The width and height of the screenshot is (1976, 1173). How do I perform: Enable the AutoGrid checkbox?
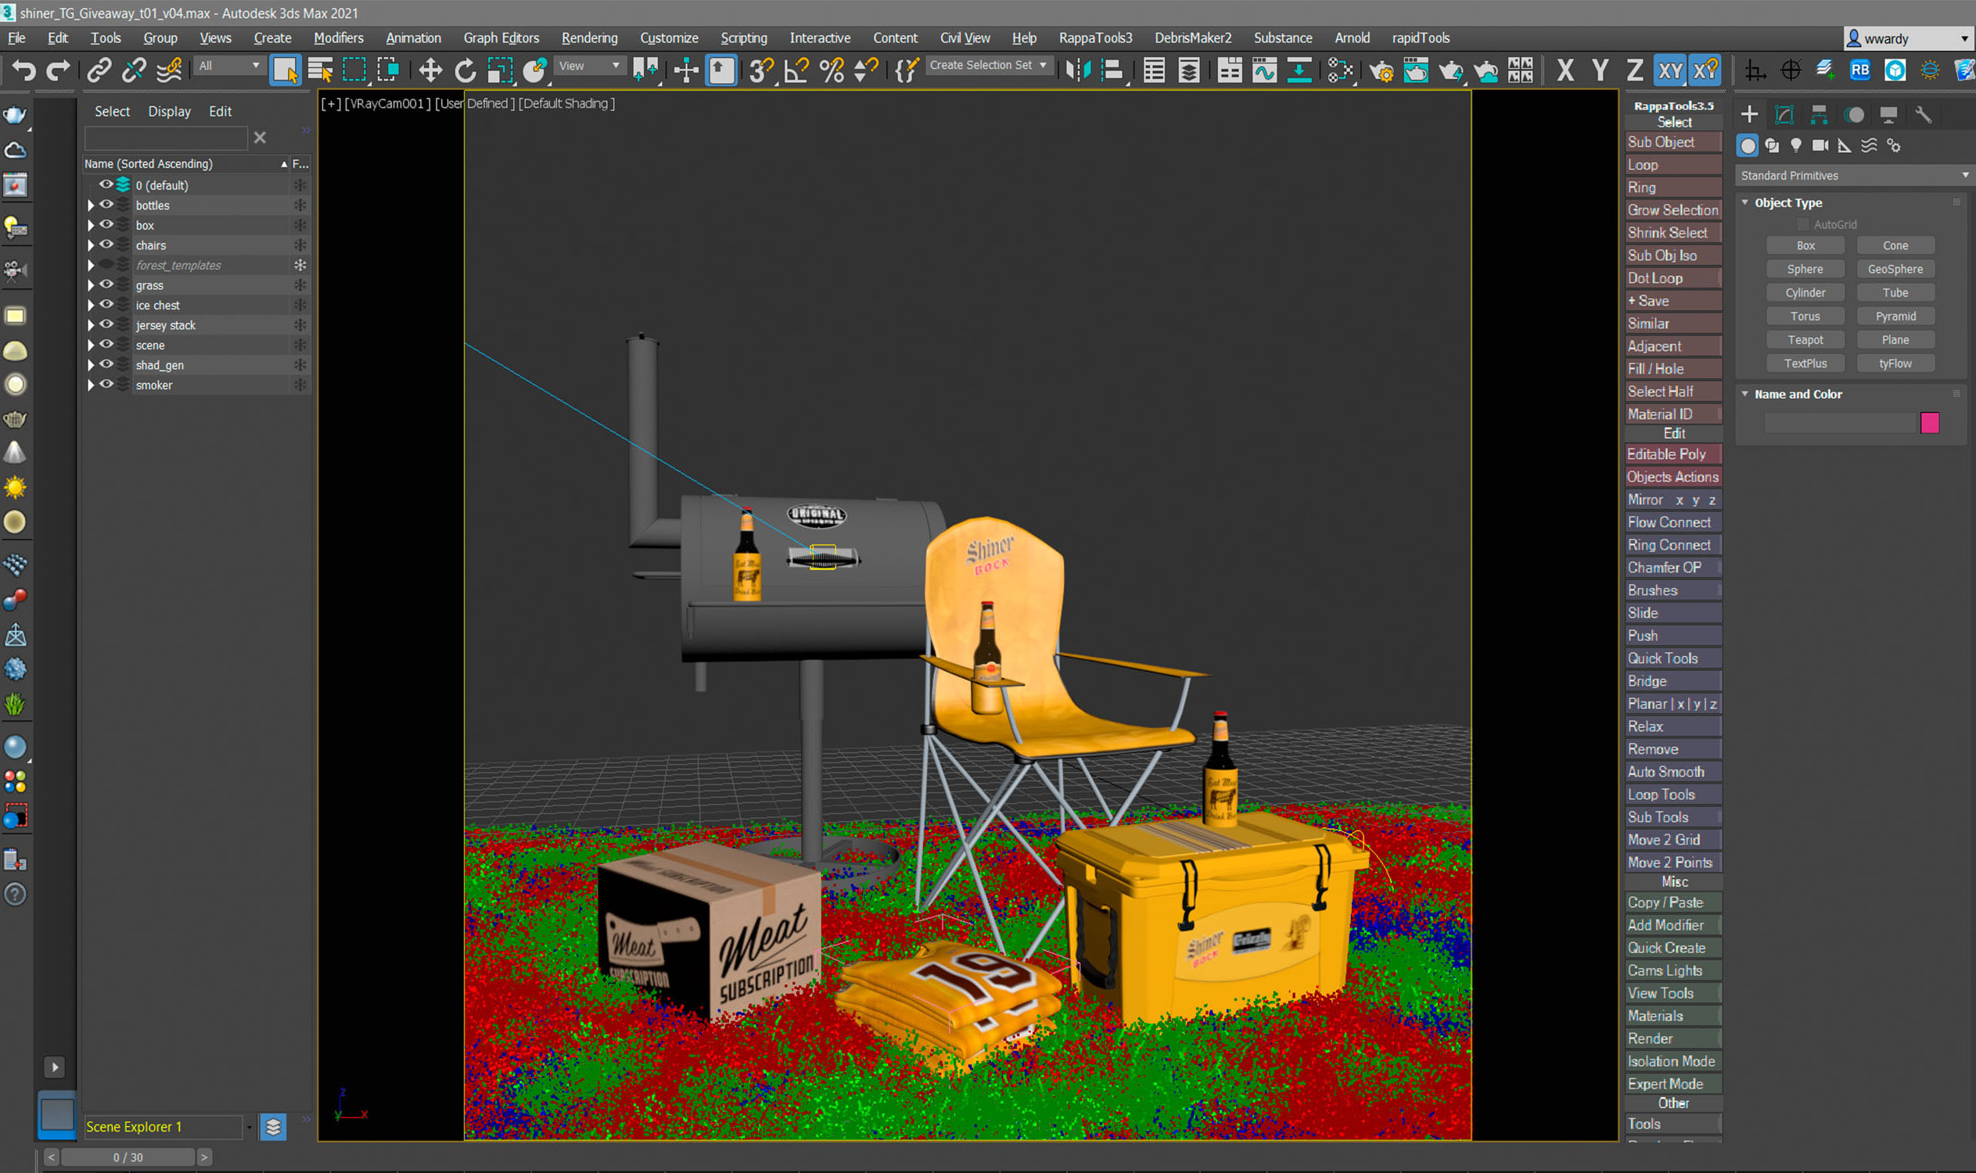tap(1803, 224)
